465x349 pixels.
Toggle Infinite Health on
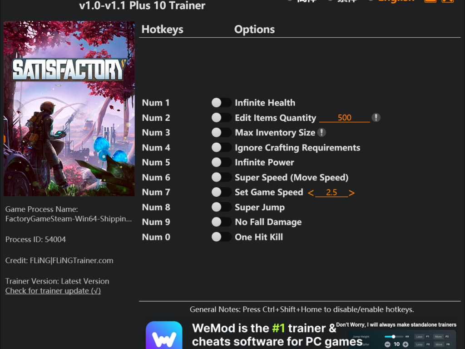click(x=221, y=103)
